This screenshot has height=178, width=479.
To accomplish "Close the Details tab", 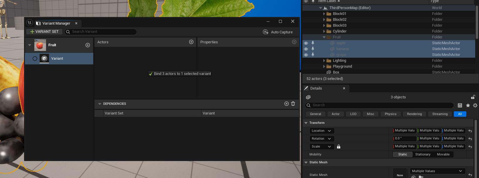I will point(344,88).
